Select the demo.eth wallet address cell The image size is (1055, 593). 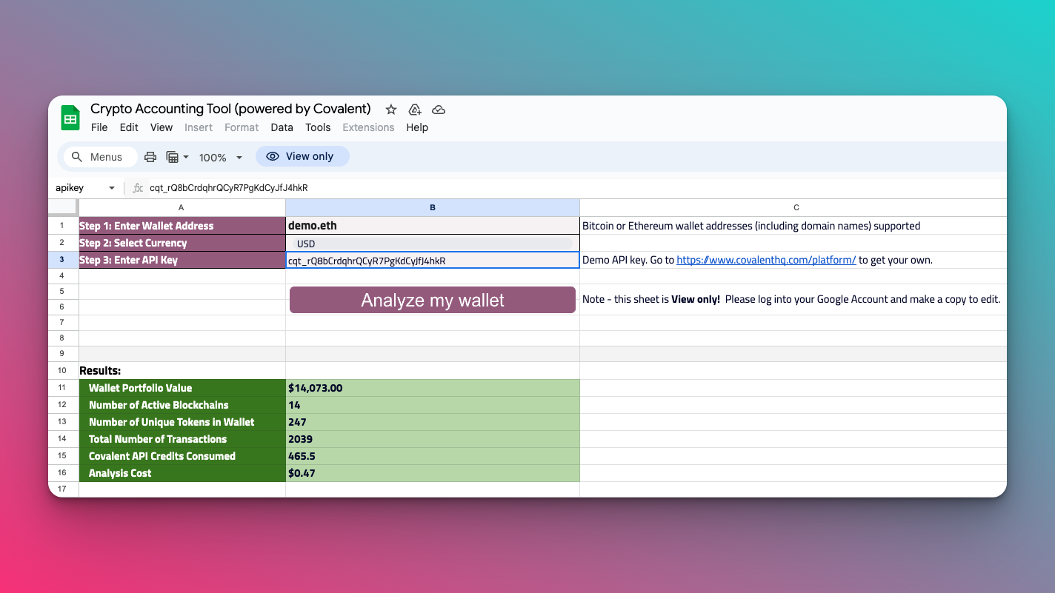433,226
